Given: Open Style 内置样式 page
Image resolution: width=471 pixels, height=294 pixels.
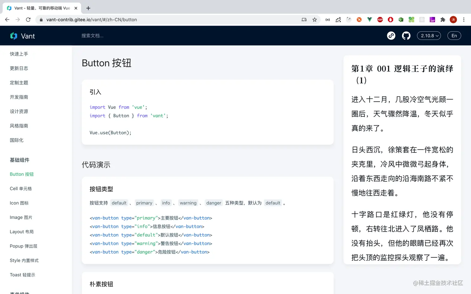Looking at the screenshot, I should pyautogui.click(x=24, y=260).
